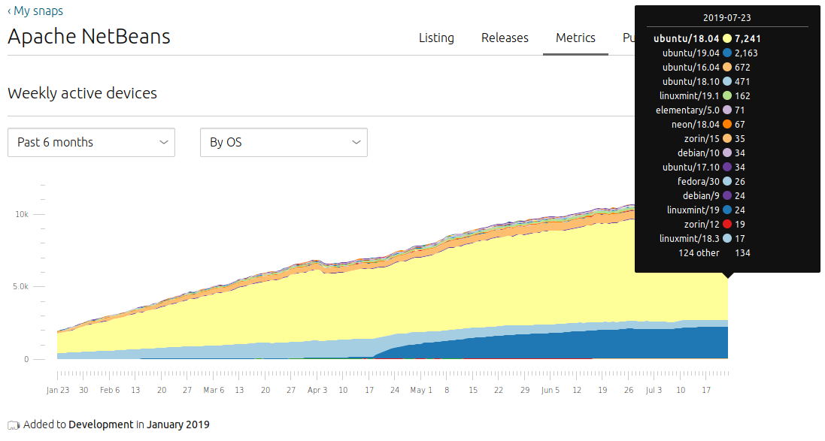This screenshot has width=825, height=441.
Task: Click the Apr 3 axis date label
Action: point(317,391)
